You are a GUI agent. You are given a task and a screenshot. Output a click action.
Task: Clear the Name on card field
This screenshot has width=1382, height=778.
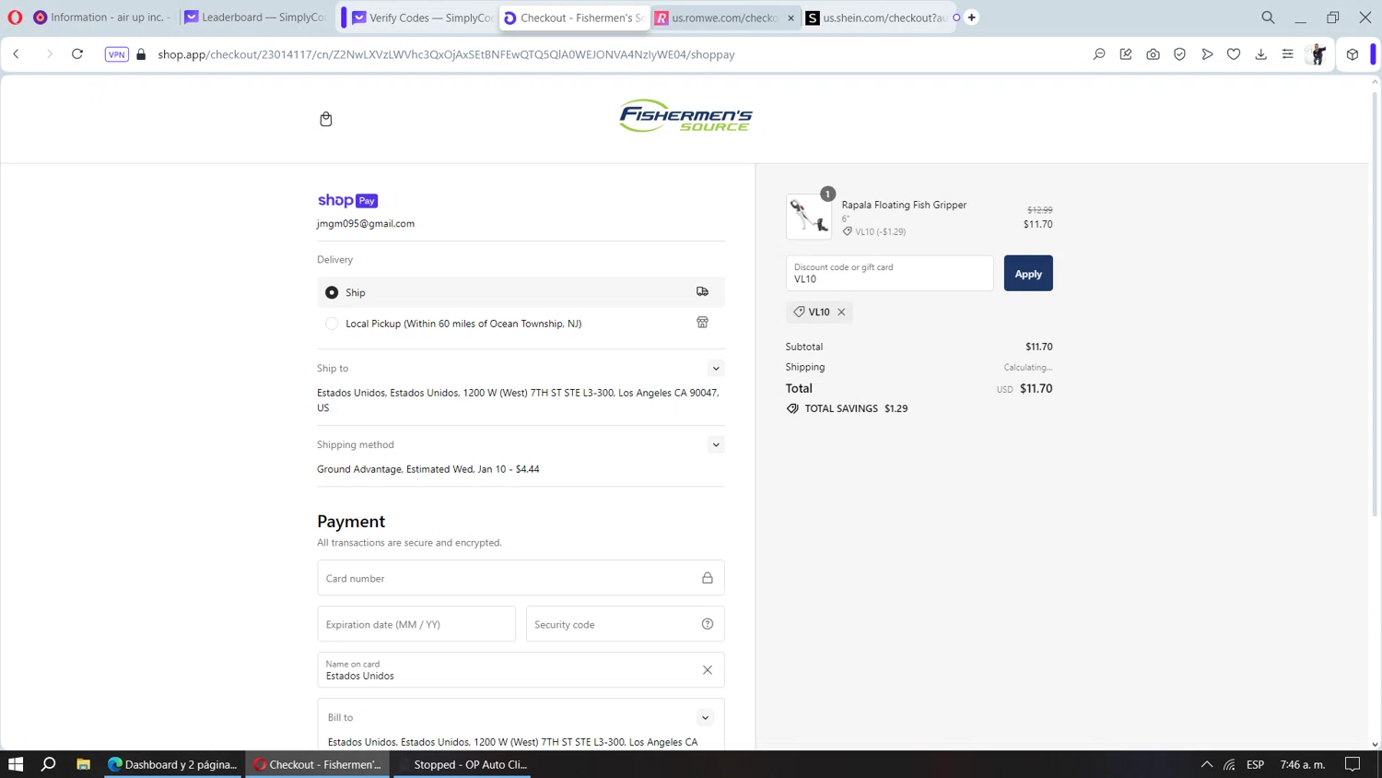[708, 670]
